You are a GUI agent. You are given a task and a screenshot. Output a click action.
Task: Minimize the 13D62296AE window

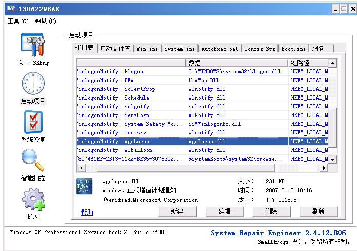tap(335, 9)
